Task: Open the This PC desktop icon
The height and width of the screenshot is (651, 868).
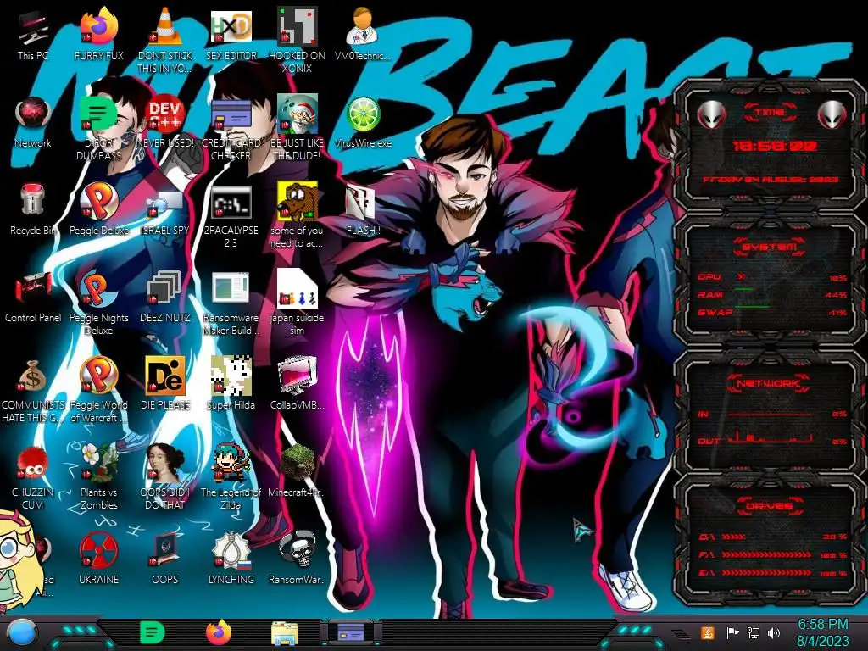Action: pyautogui.click(x=33, y=34)
